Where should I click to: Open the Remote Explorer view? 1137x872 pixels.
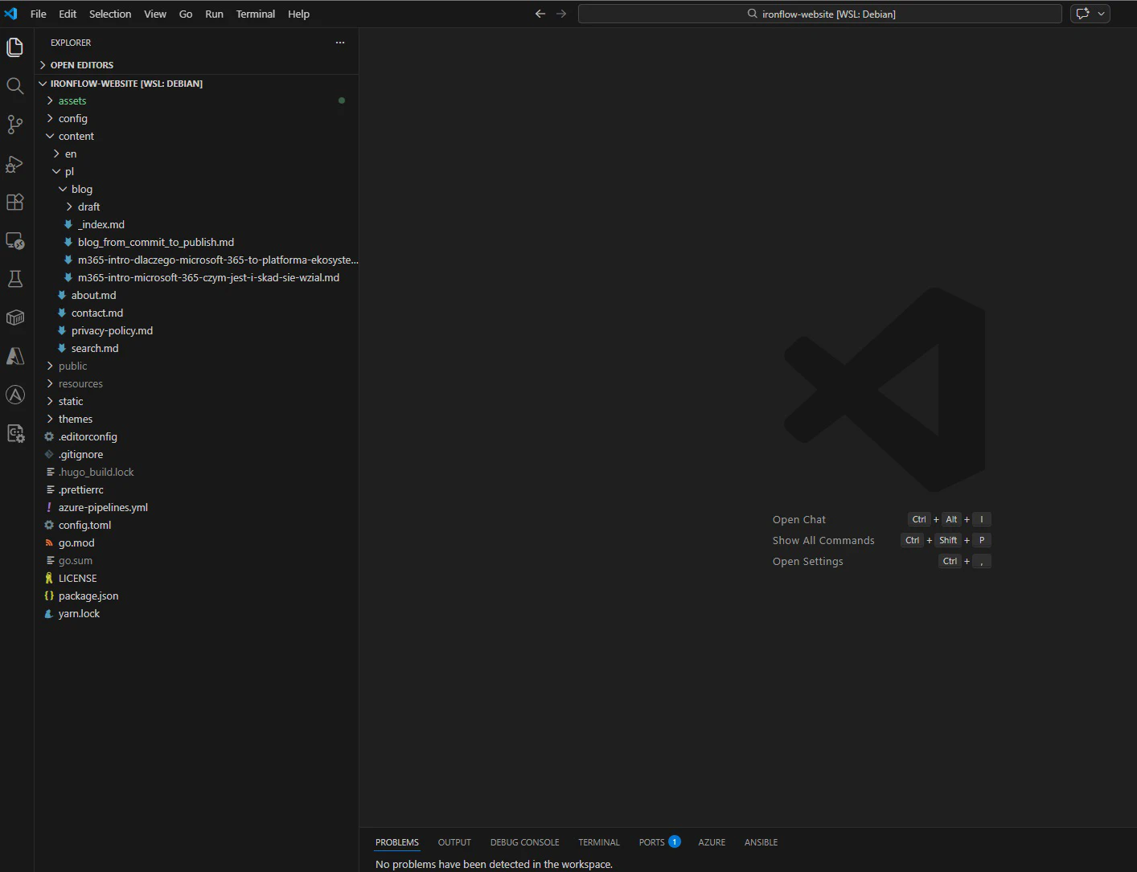pos(14,240)
